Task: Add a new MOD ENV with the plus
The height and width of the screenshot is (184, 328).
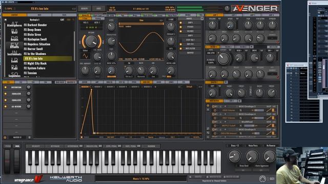Action: (x=155, y=86)
